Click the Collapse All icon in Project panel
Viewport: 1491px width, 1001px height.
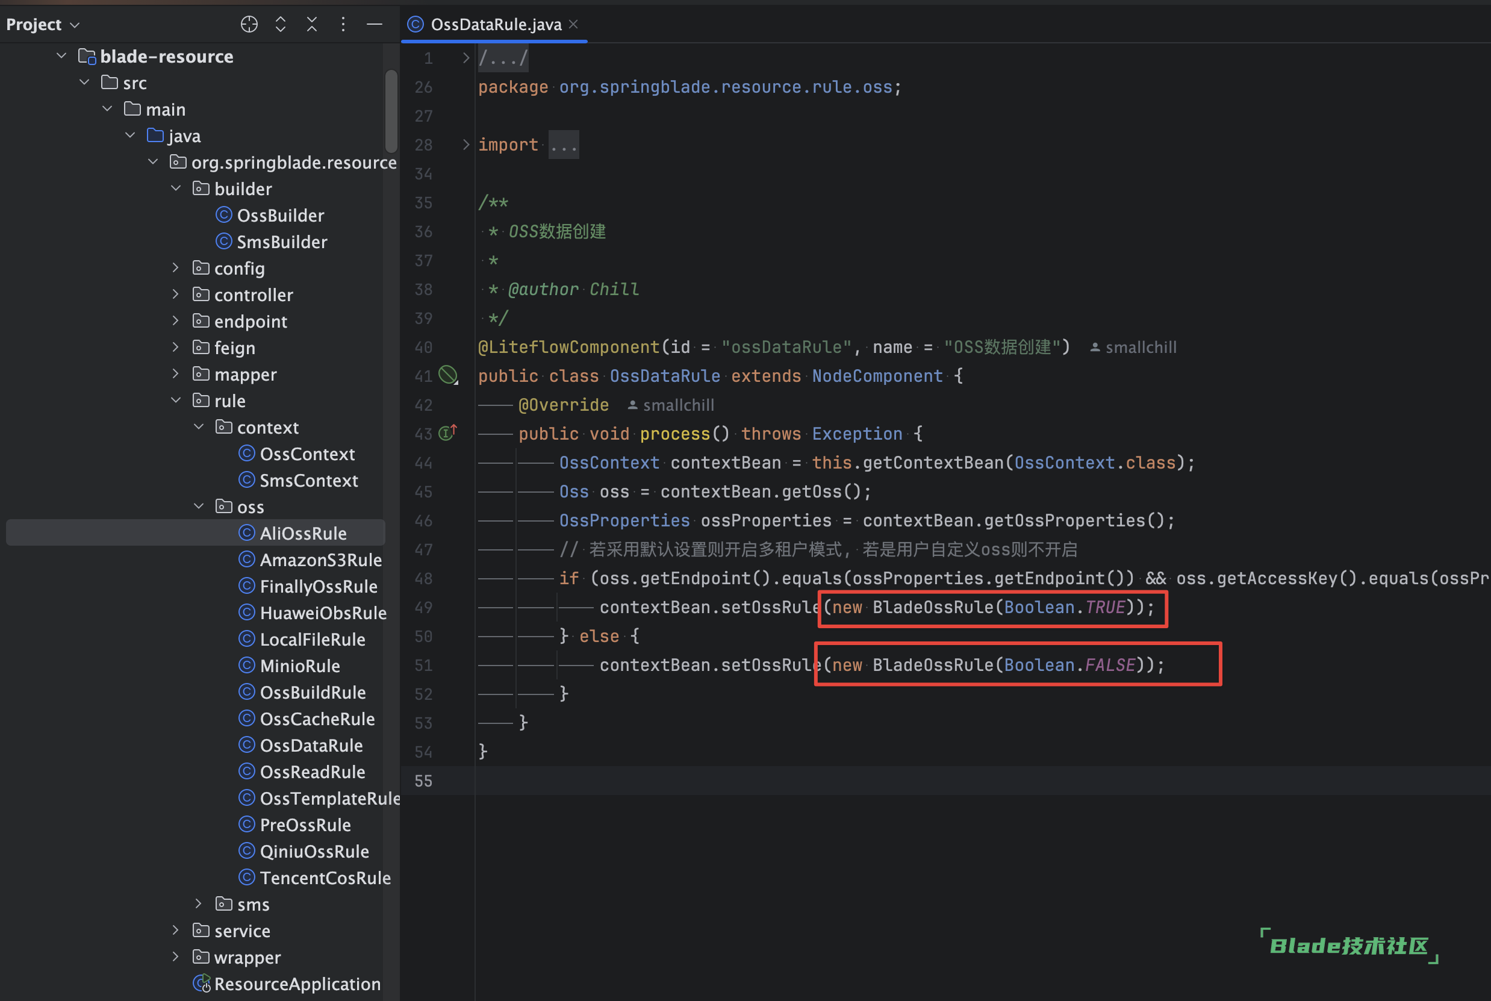pyautogui.click(x=311, y=24)
